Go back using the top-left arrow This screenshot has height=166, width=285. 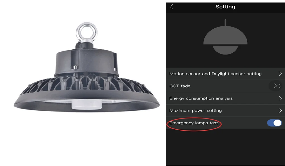tap(171, 7)
